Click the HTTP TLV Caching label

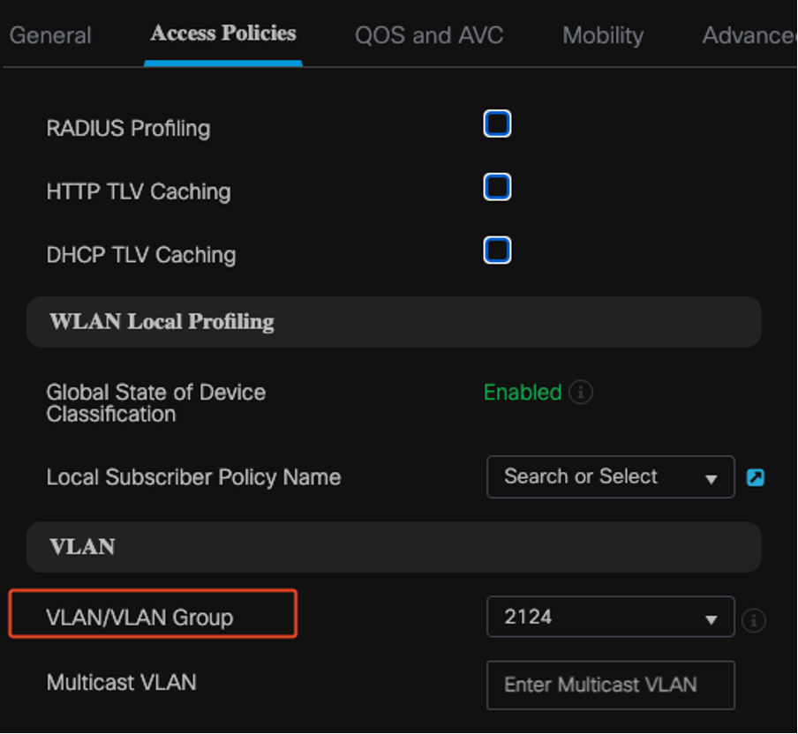[x=139, y=191]
